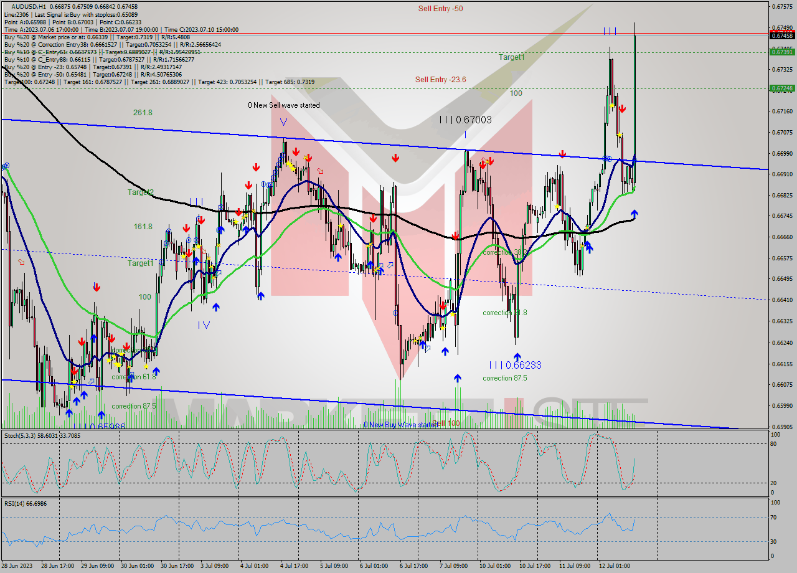The width and height of the screenshot is (797, 573).
Task: Click the blue buy arrow above the correction 87.5 label
Action: (x=458, y=377)
